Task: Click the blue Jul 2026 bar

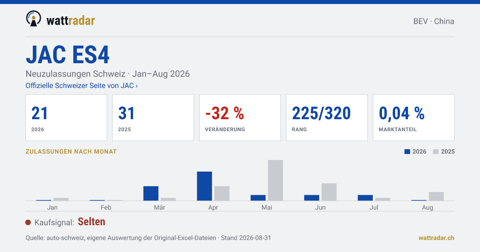Action: (365, 198)
